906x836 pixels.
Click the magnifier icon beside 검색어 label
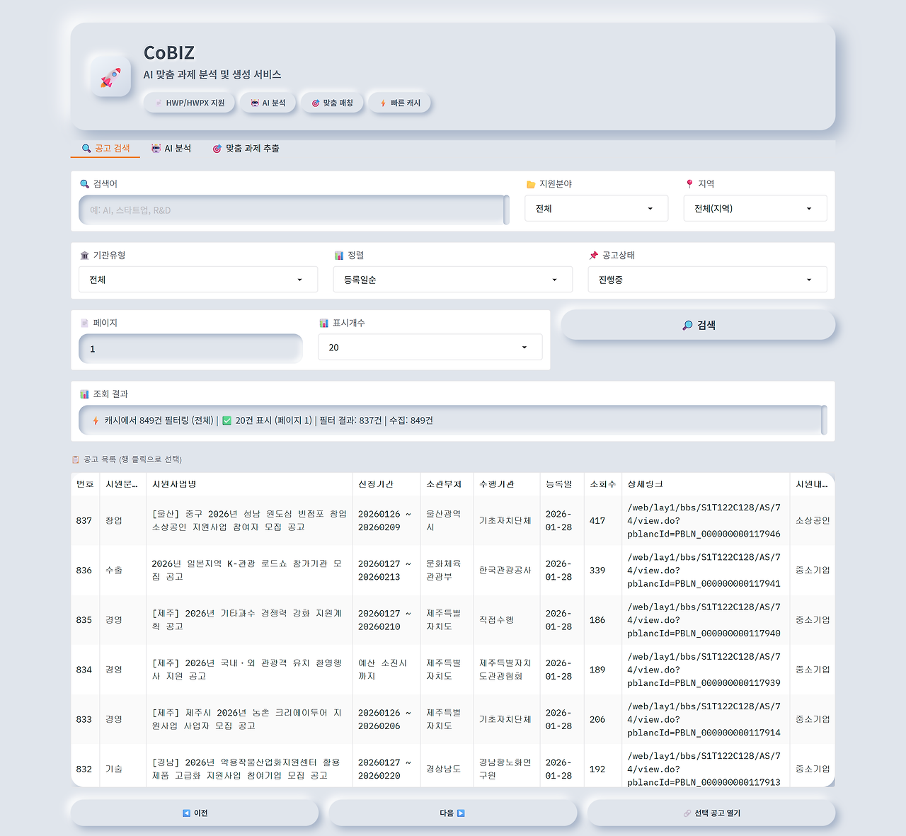(84, 183)
